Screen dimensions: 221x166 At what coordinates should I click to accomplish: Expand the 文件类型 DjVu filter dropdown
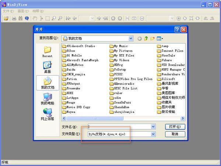click(x=153, y=134)
